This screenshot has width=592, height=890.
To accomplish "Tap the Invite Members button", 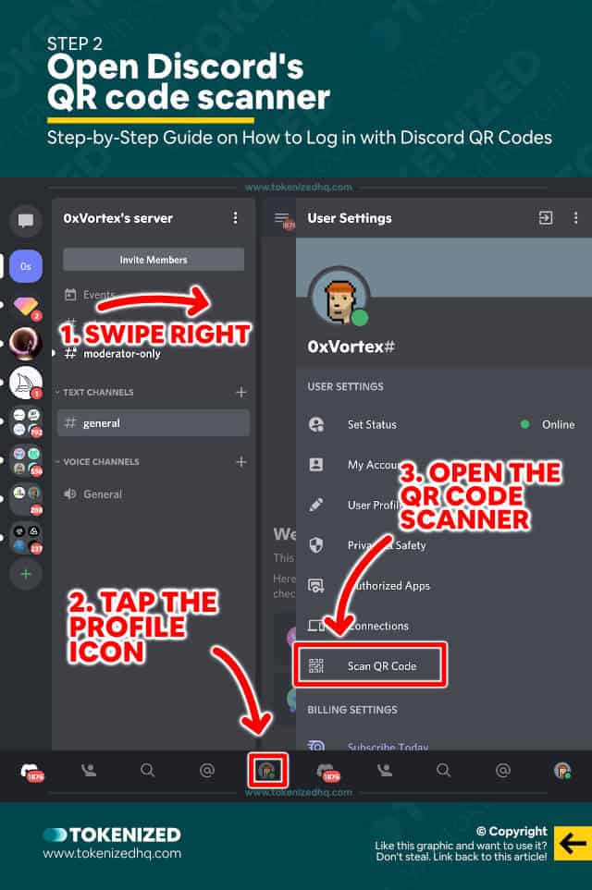I will [x=154, y=260].
